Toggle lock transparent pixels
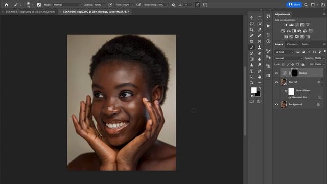 click(283, 65)
